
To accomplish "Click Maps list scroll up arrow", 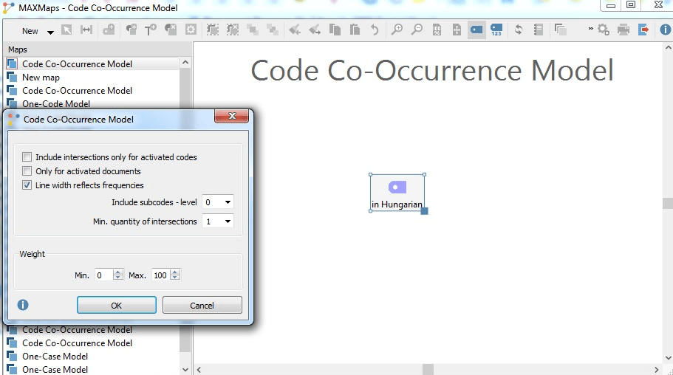I will [185, 63].
